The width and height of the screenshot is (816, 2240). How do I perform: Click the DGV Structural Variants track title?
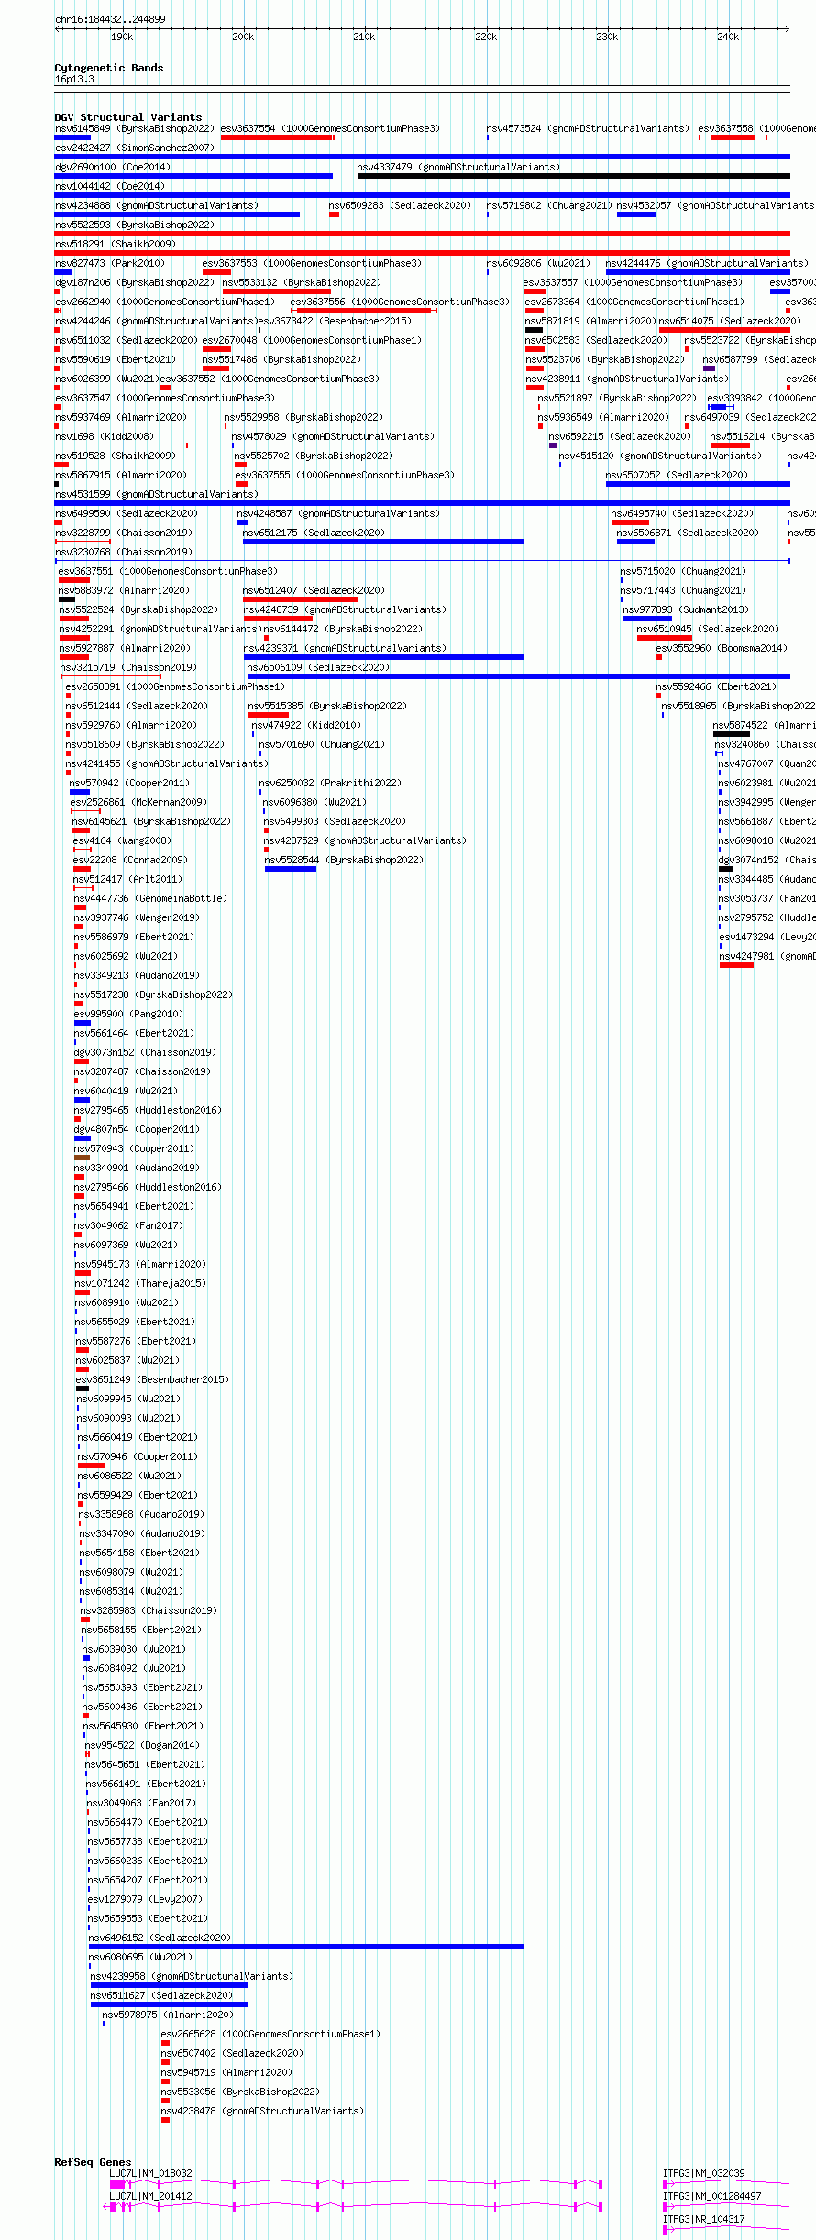128,117
